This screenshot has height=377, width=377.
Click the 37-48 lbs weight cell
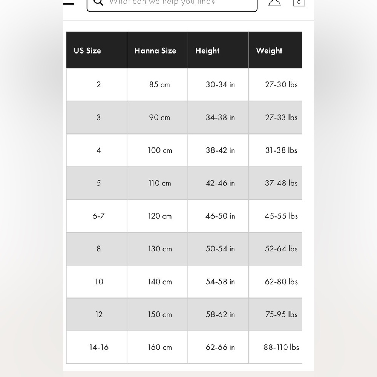point(276,183)
